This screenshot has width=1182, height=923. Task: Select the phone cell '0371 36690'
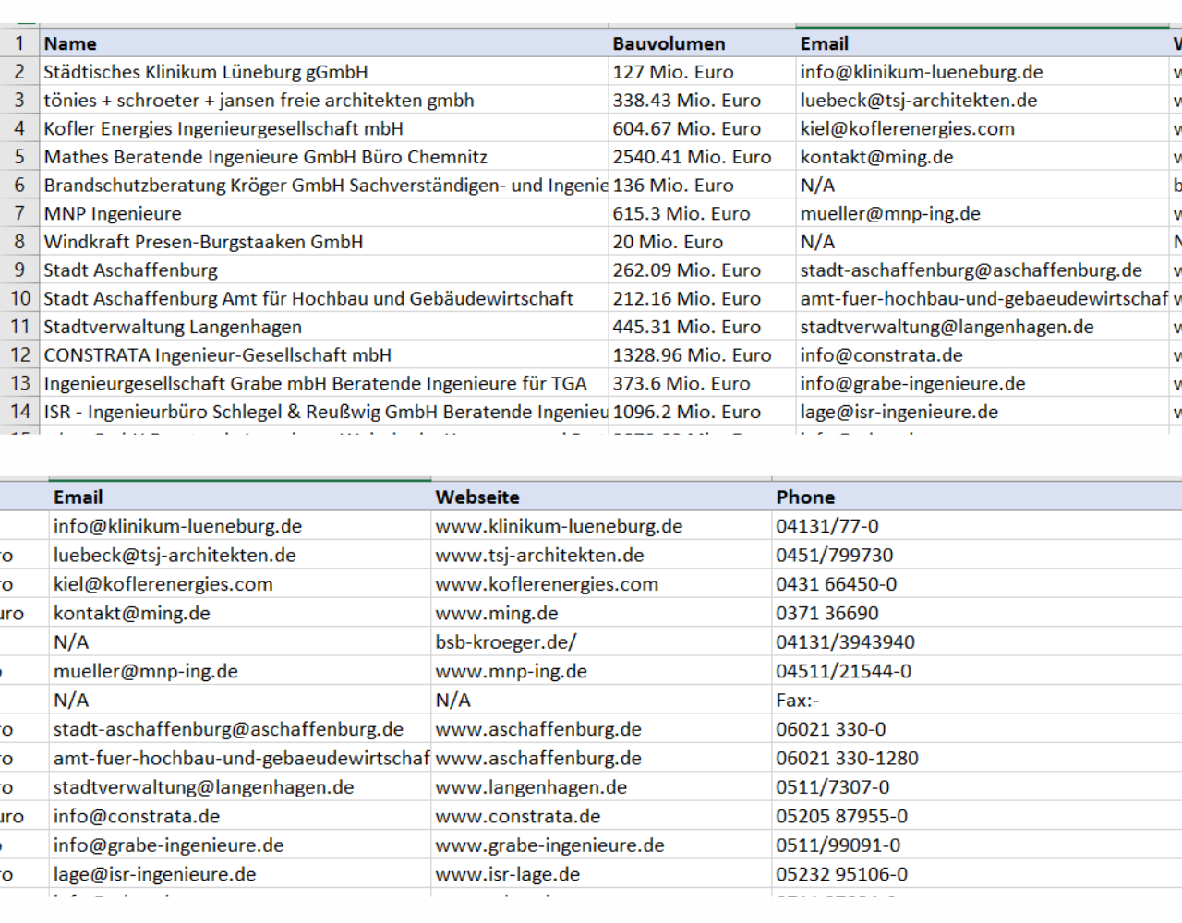click(977, 613)
